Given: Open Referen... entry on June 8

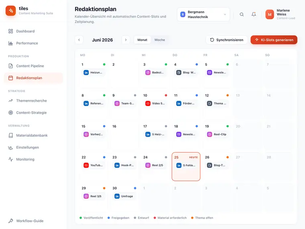Looking at the screenshot, I should pyautogui.click(x=93, y=103).
